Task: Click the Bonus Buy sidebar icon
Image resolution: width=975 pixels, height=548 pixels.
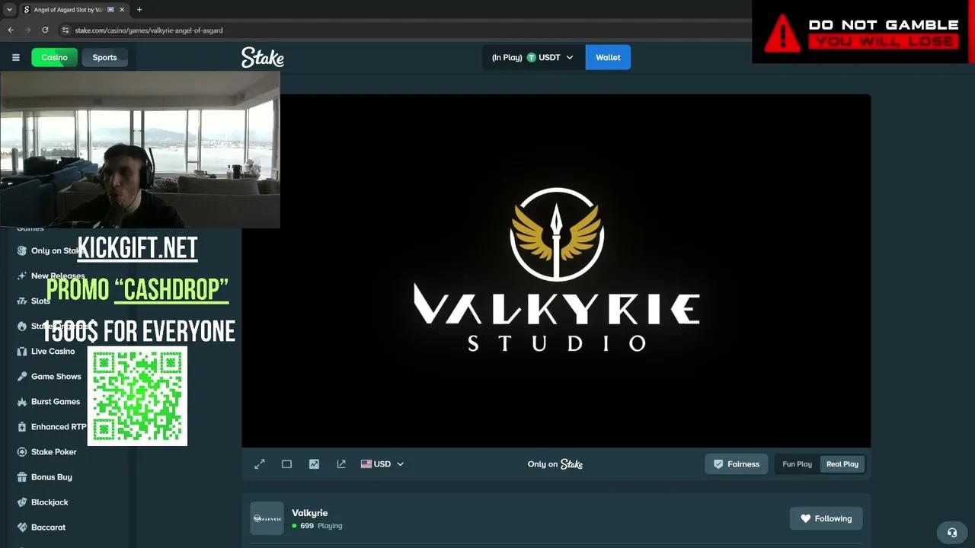Action: click(22, 476)
